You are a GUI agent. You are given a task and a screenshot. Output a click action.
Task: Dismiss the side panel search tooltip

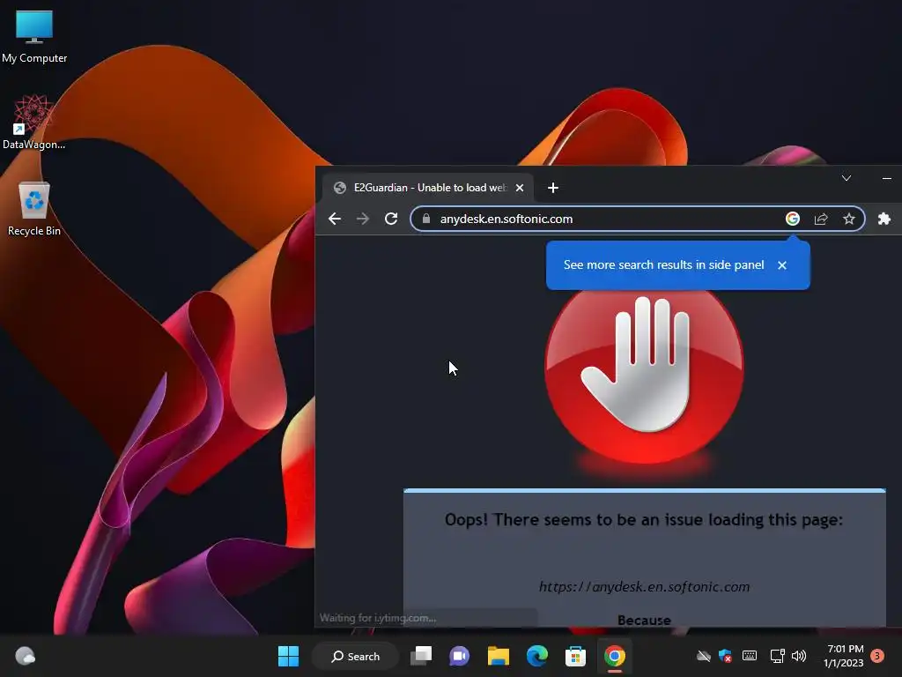(782, 265)
